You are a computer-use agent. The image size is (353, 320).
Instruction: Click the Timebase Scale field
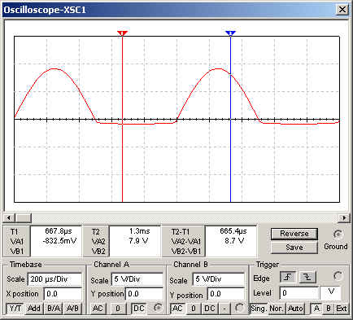54,279
